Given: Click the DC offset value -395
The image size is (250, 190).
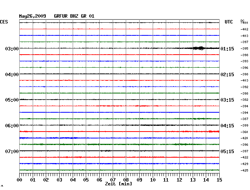Looking at the screenshot, I should point(244,48).
